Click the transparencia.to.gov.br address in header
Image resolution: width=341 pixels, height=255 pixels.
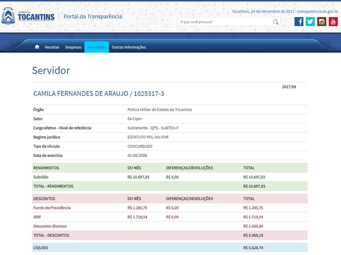point(318,11)
